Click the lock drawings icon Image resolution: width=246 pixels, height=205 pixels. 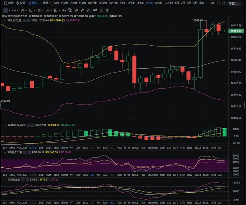(101, 10)
